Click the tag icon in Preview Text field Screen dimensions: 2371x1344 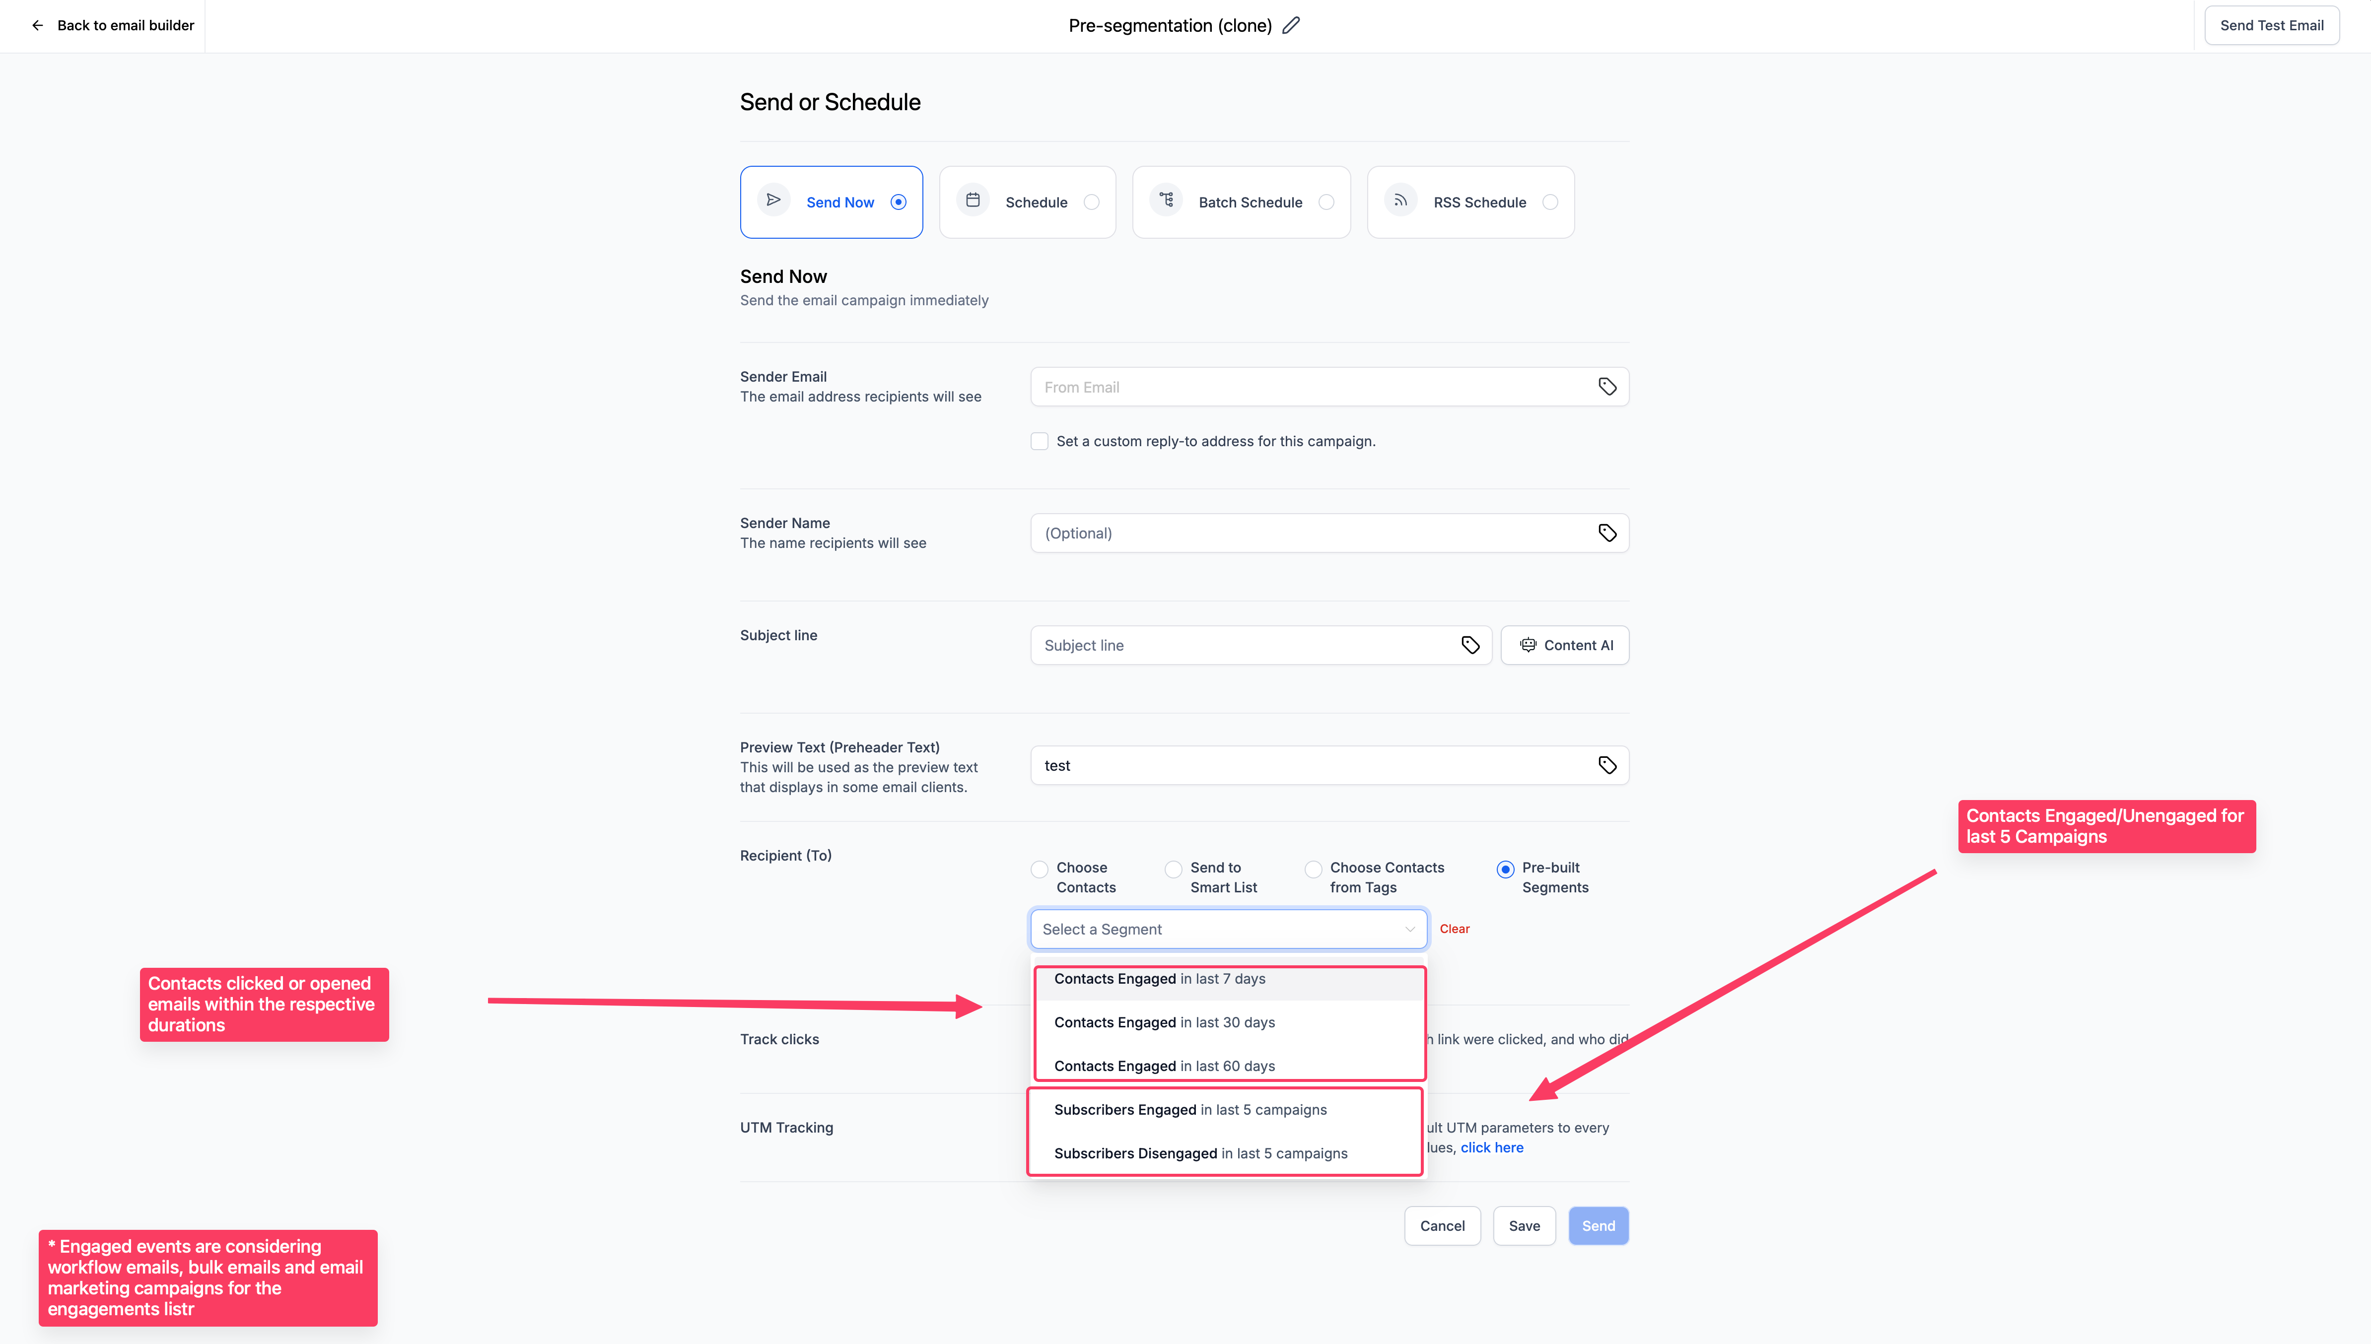pos(1606,765)
